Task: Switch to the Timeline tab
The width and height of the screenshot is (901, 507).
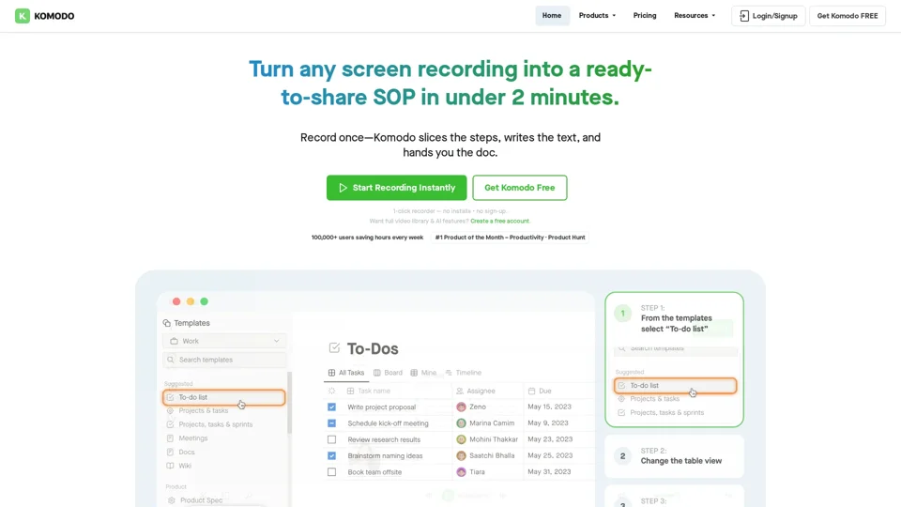Action: click(463, 373)
